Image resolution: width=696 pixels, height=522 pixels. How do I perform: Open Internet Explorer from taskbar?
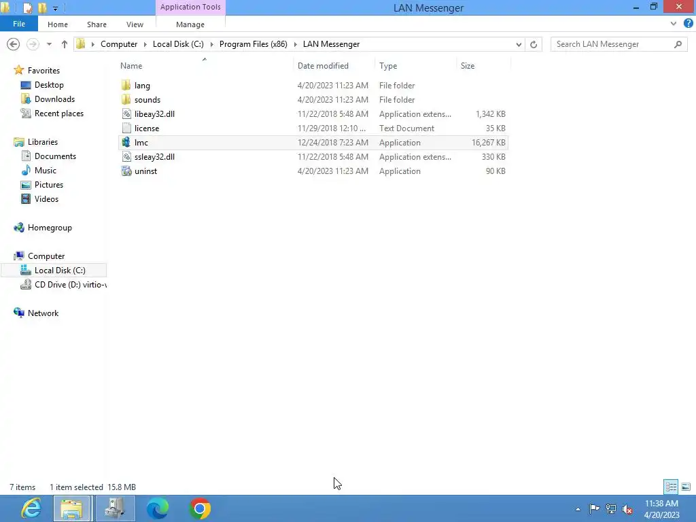coord(31,508)
